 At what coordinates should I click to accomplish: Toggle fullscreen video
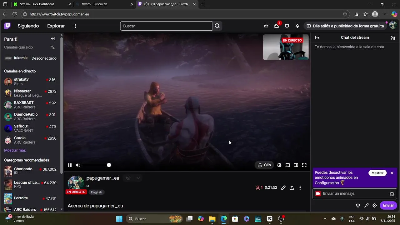(304, 165)
